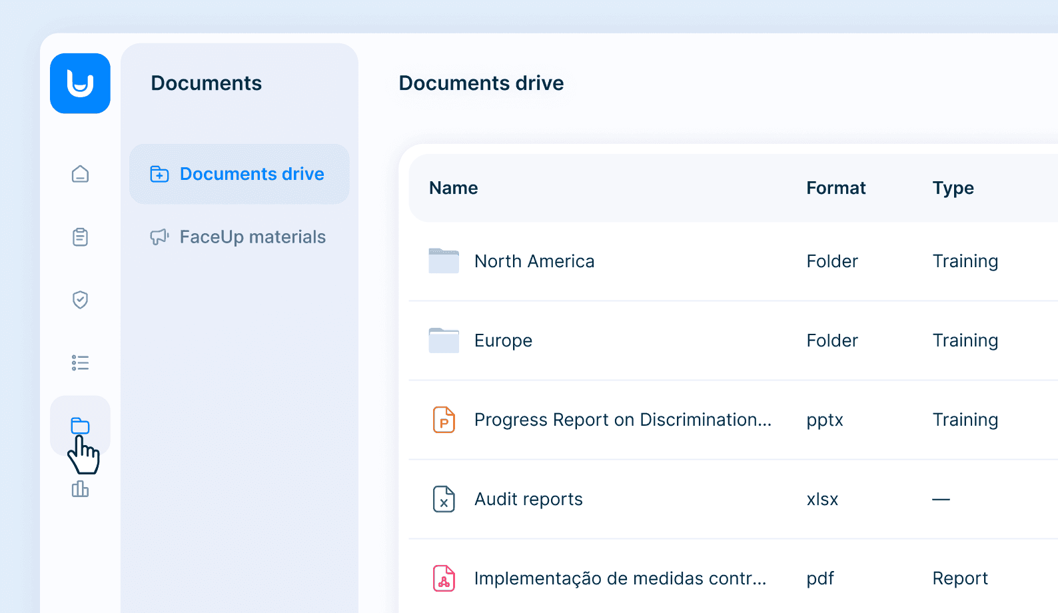Click the folder-plus icon beside Documents drive

[x=159, y=174]
